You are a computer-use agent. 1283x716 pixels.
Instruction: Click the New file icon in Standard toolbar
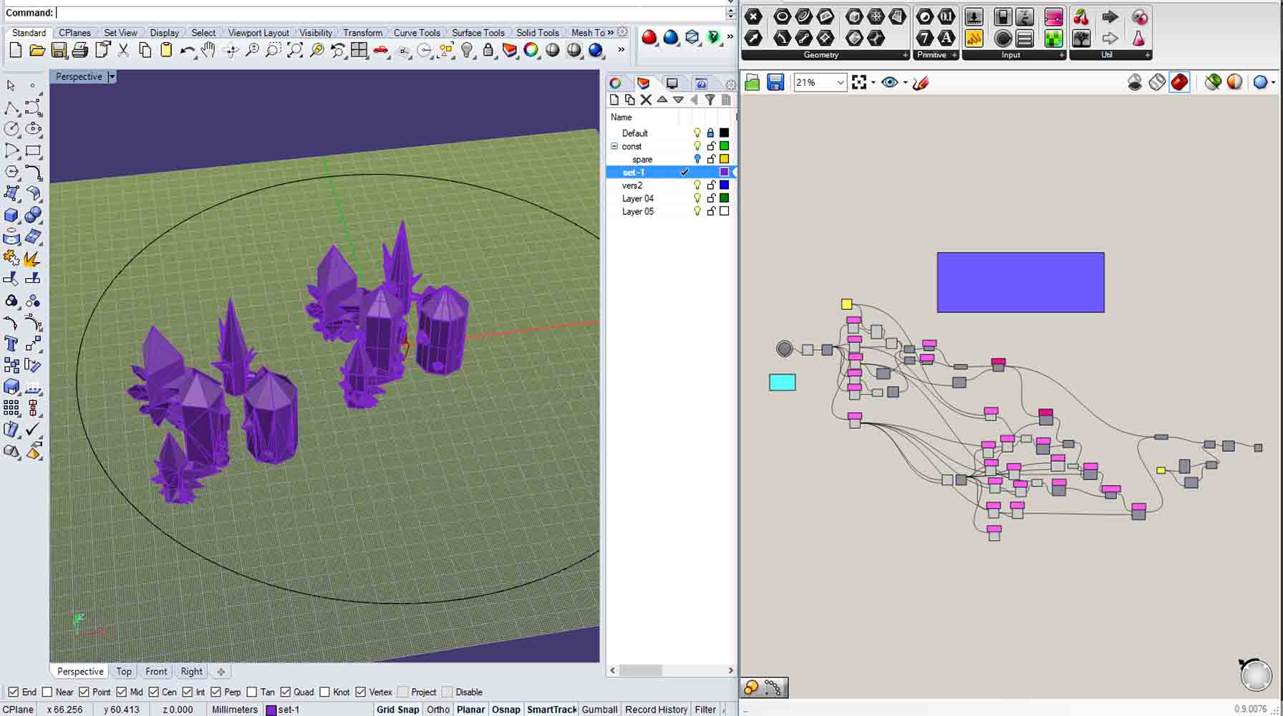click(16, 50)
